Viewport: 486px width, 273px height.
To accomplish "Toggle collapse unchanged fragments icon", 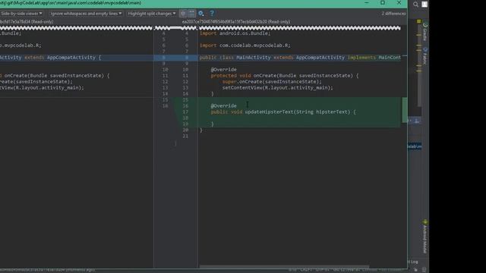I will click(183, 14).
